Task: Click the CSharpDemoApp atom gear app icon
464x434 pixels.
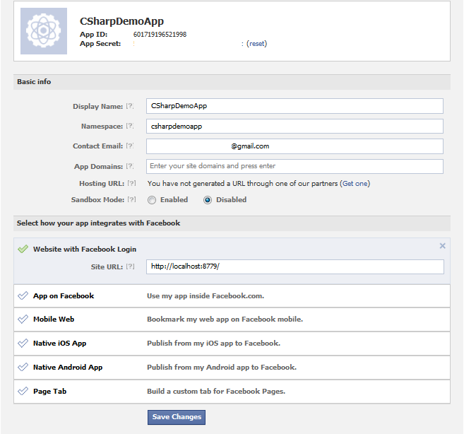Action: pos(44,31)
